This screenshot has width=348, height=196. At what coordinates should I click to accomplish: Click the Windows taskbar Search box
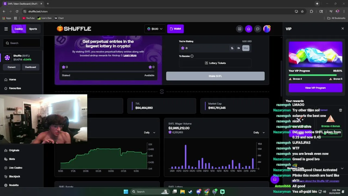150,192
